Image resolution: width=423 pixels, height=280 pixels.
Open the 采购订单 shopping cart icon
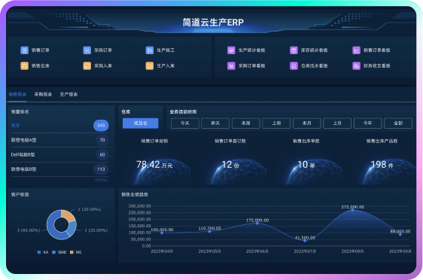coord(87,50)
